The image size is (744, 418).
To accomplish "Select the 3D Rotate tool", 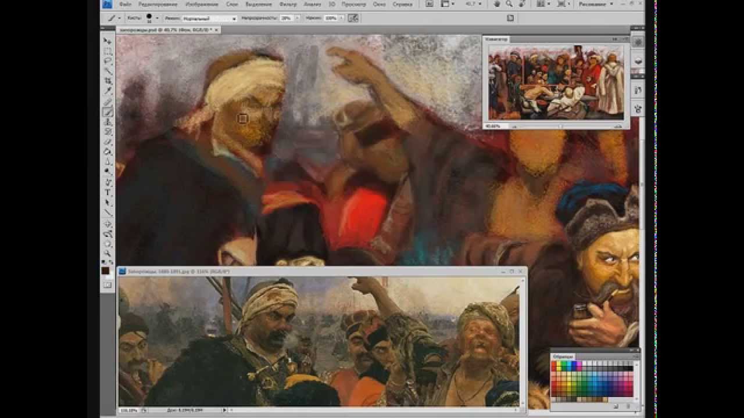I will (108, 224).
